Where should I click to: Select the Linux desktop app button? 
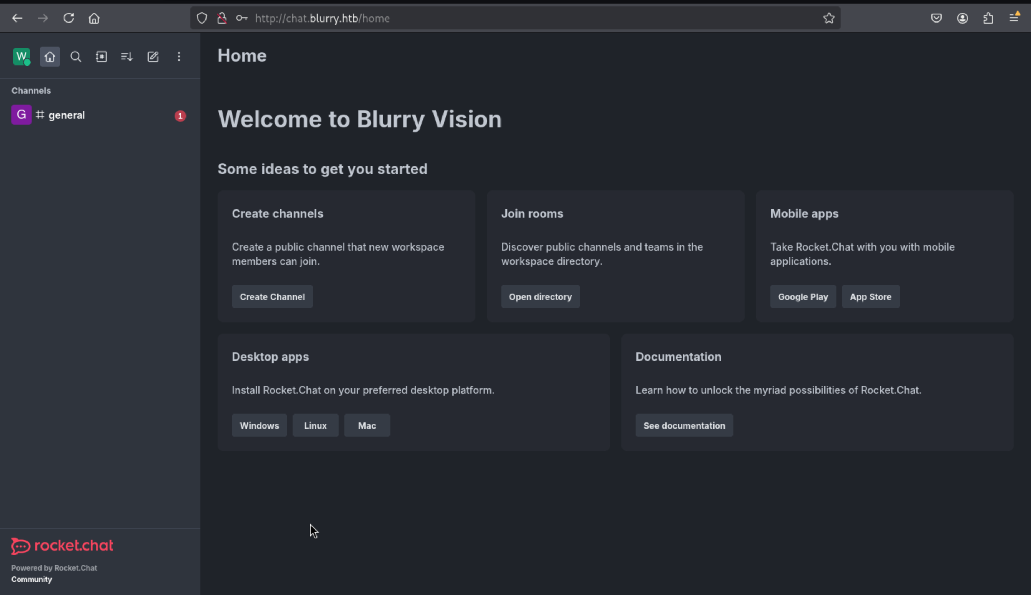(x=315, y=425)
